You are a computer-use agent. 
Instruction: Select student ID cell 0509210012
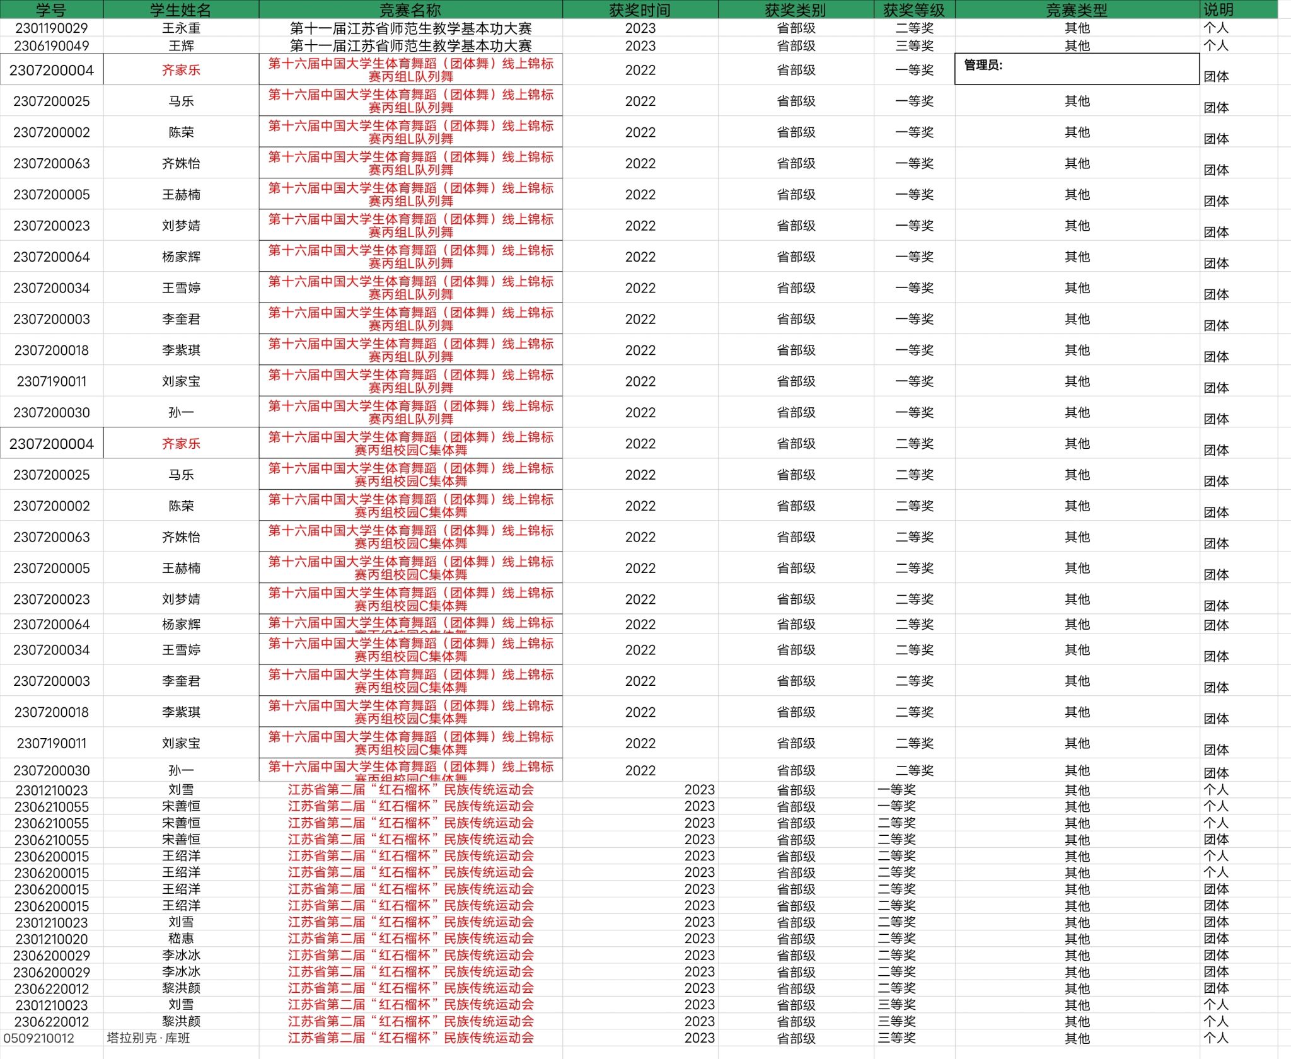pyautogui.click(x=39, y=1038)
